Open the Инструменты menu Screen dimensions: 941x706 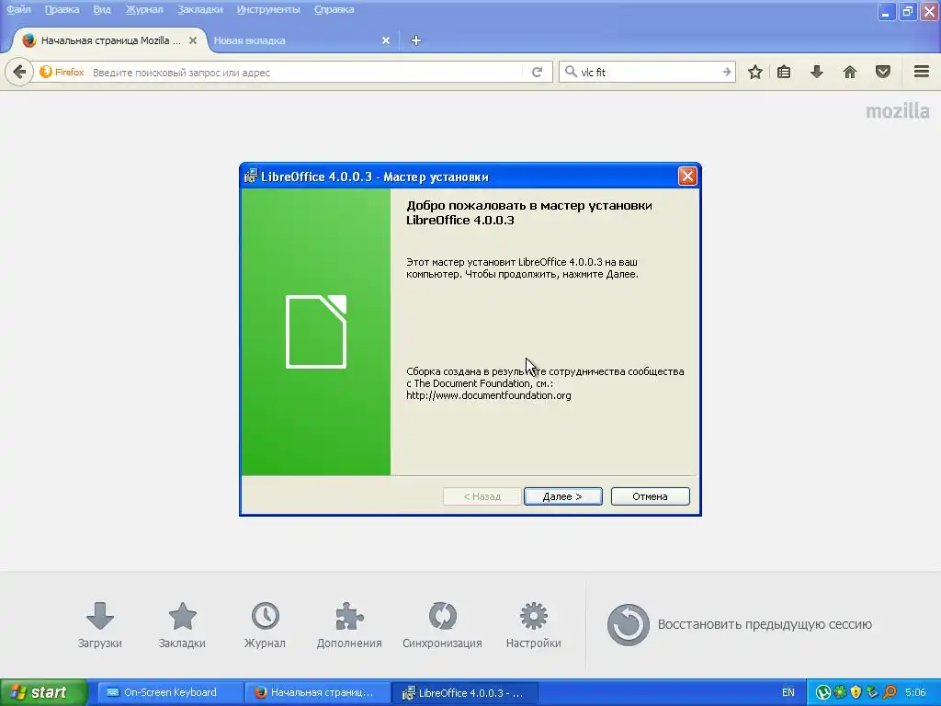click(x=268, y=9)
